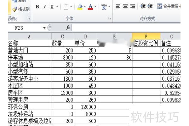Select quantity 13000 for 房车区

click(x=63, y=92)
